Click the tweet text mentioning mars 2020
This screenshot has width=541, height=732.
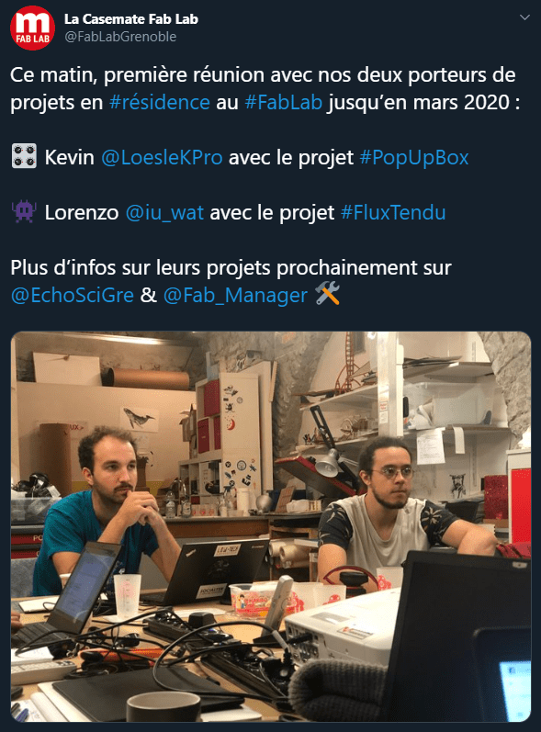click(265, 89)
